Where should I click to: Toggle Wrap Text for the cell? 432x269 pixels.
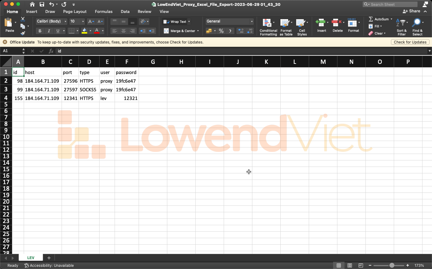point(176,22)
